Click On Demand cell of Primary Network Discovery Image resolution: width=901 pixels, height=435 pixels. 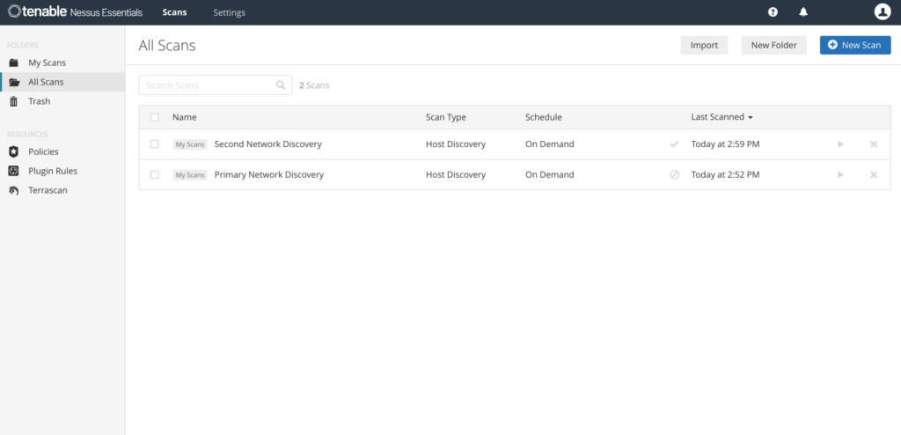click(549, 175)
